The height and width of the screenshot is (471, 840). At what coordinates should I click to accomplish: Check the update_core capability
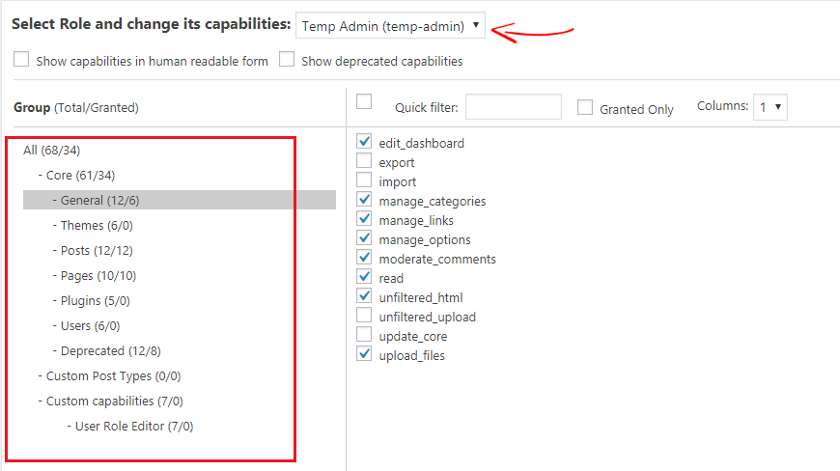point(364,336)
